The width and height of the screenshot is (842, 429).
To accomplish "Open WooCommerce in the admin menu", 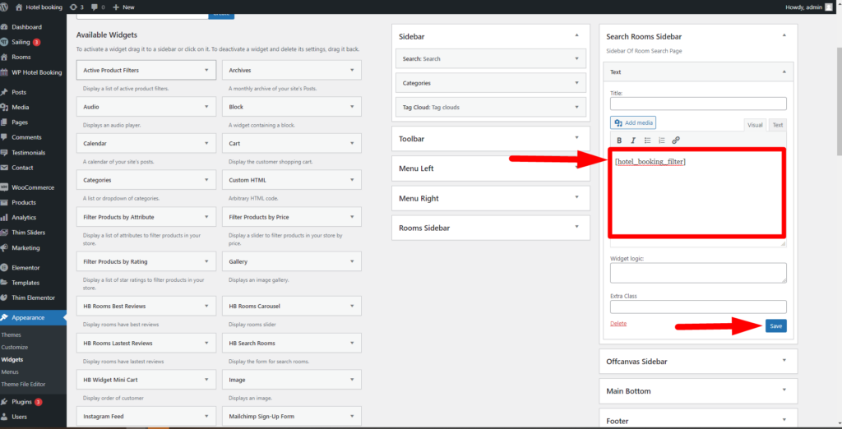I will (33, 187).
